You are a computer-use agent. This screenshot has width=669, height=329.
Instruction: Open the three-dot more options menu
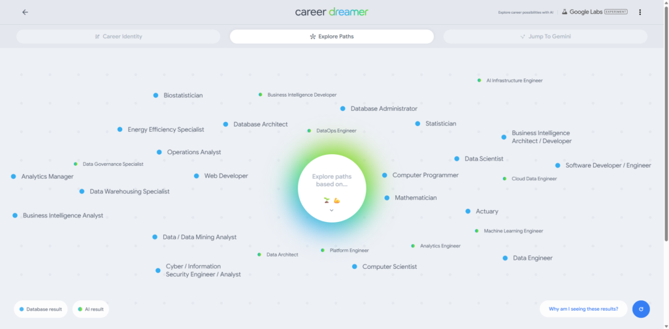point(640,12)
